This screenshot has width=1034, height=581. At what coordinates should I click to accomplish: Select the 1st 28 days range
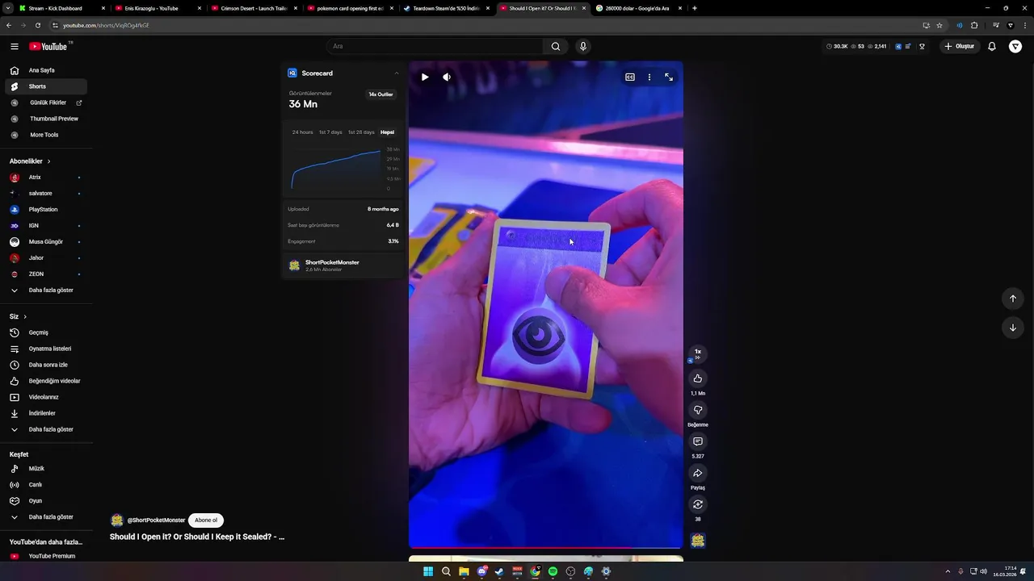click(361, 132)
